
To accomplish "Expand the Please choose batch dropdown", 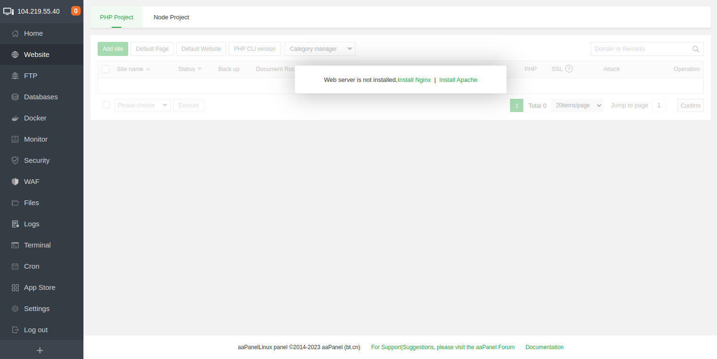I will (x=142, y=105).
